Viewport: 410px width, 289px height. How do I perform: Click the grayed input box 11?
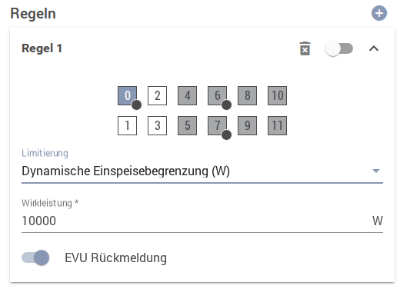(277, 126)
